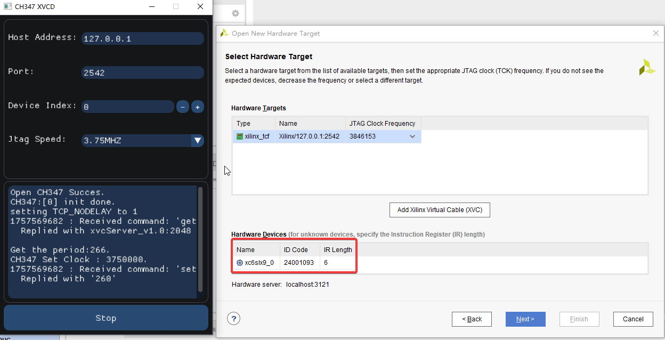The width and height of the screenshot is (665, 340).
Task: Click the Cancel button
Action: pos(633,319)
